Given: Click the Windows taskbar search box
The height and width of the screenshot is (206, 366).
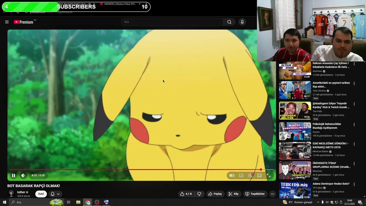Looking at the screenshot, I should (x=37, y=202).
